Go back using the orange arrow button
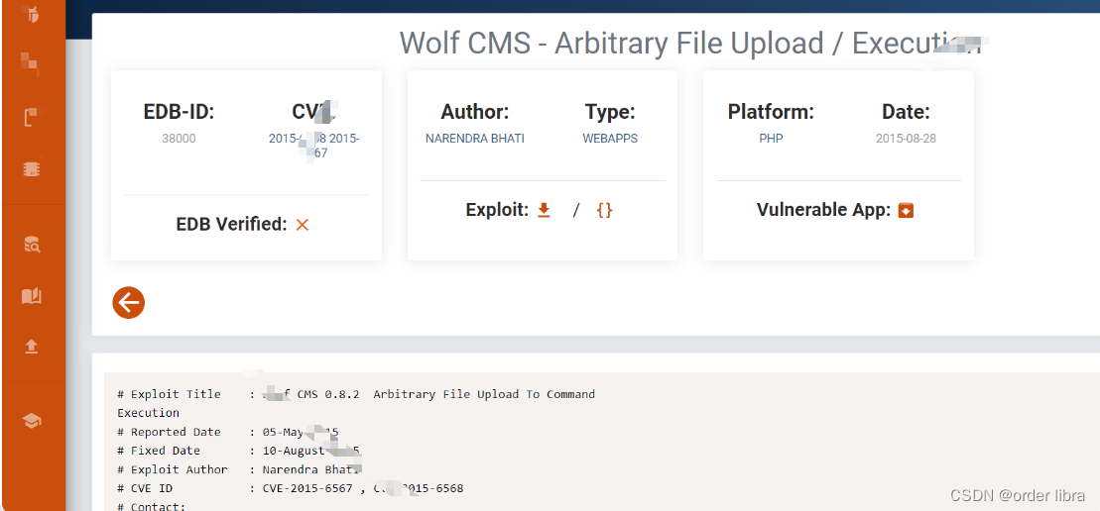The height and width of the screenshot is (511, 1100). click(128, 303)
